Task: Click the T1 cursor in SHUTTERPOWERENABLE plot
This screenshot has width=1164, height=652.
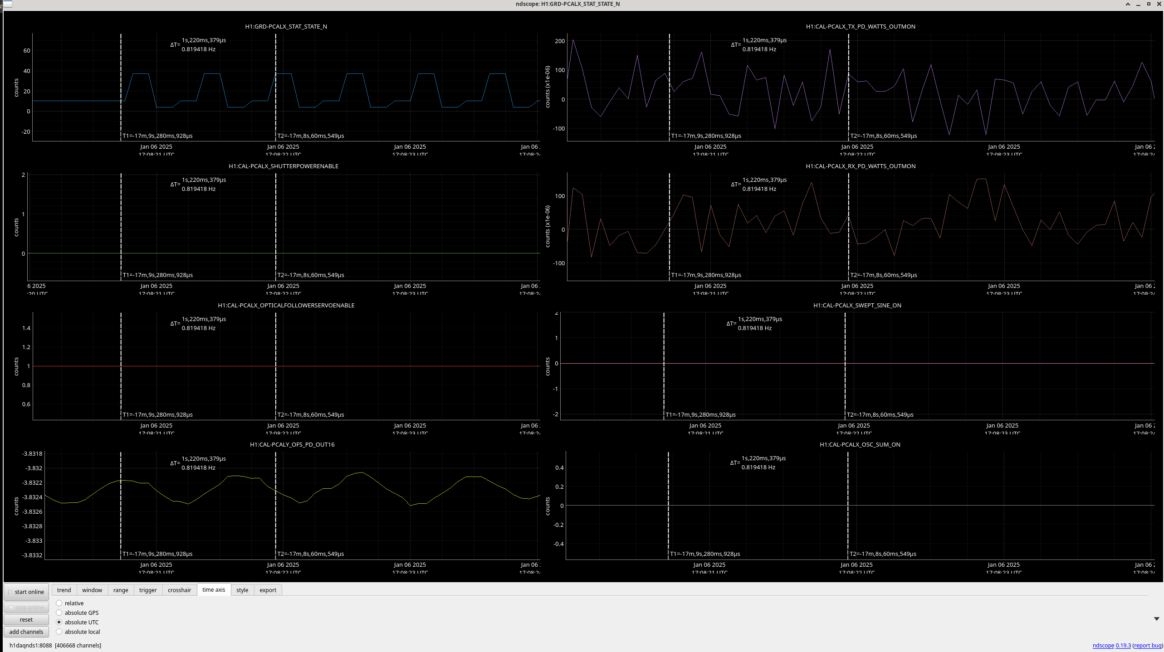Action: pyautogui.click(x=121, y=227)
